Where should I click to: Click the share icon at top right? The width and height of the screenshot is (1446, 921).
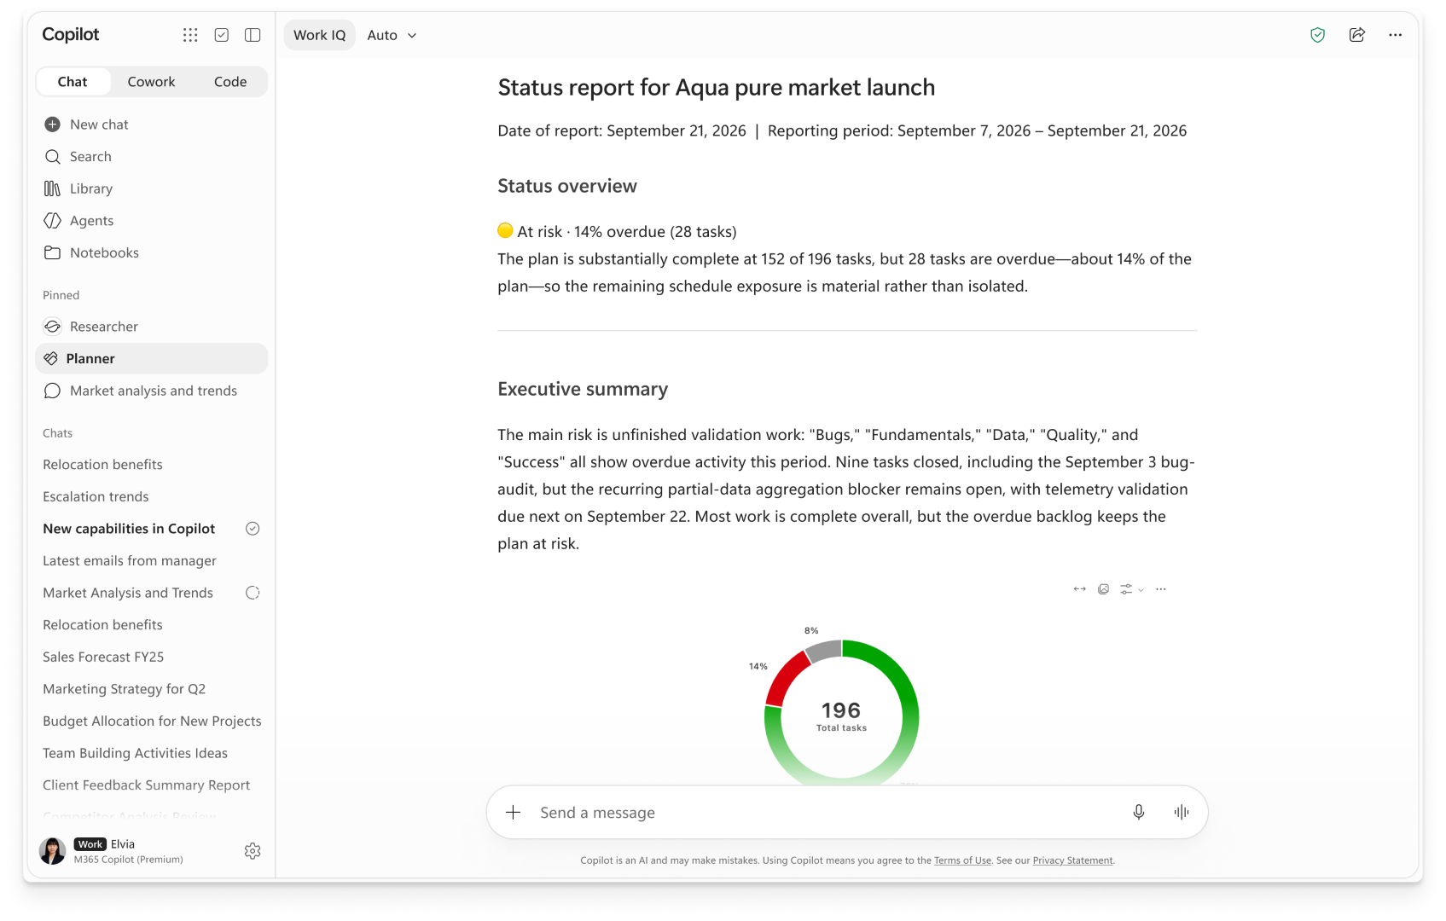1357,35
